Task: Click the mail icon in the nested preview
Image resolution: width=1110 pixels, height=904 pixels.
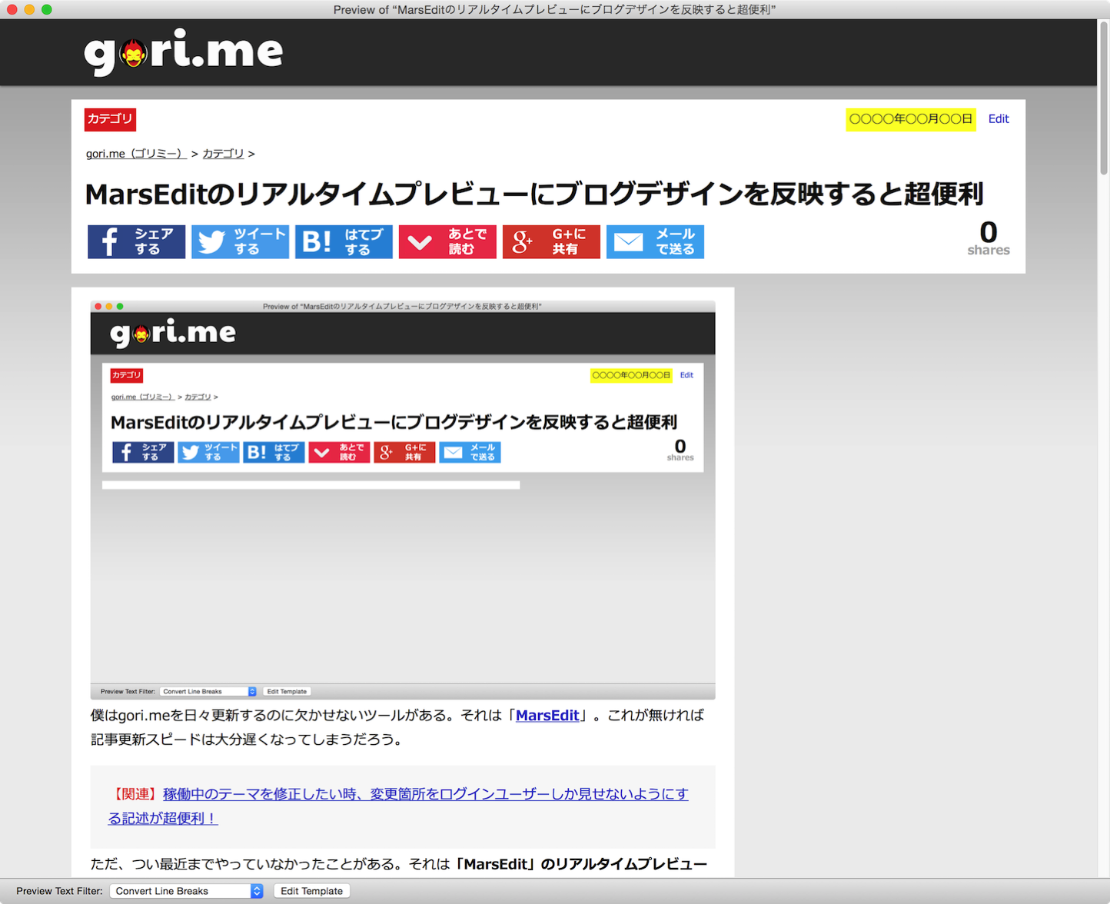Action: (470, 452)
